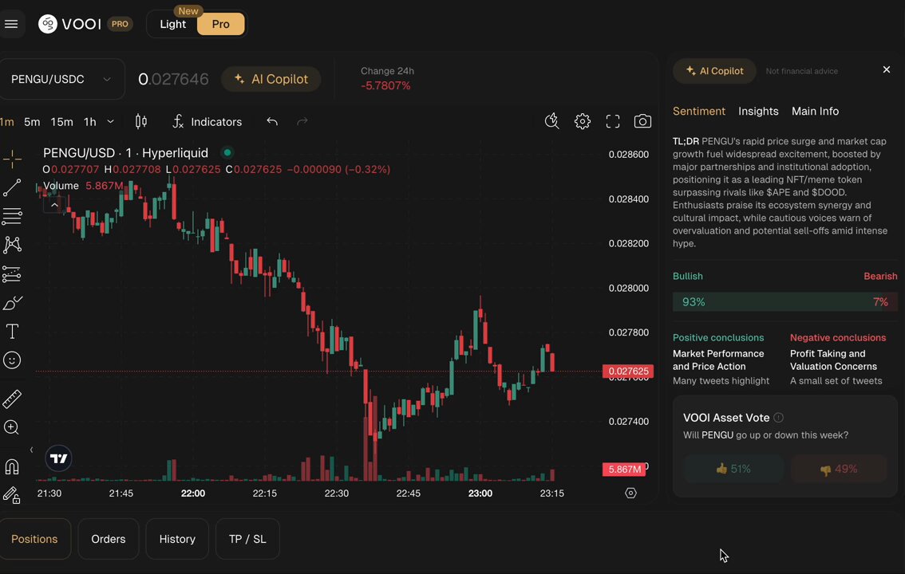The image size is (905, 574).
Task: Select the ruler measure tool
Action: [12, 399]
